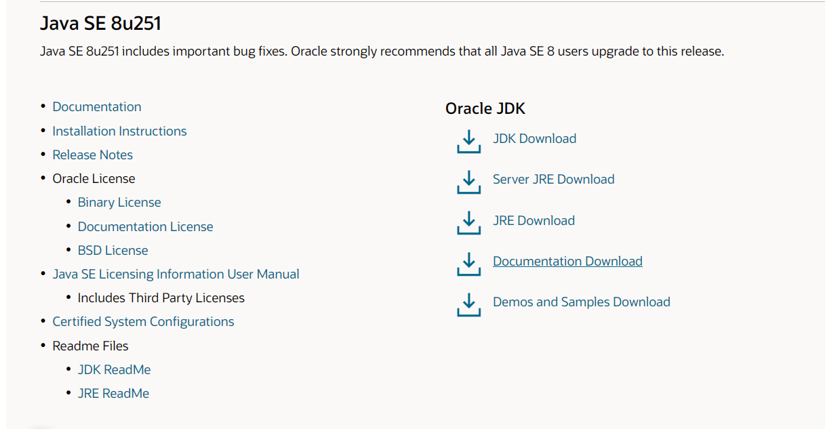View the BSD License link
This screenshot has height=429, width=825.
tap(113, 250)
